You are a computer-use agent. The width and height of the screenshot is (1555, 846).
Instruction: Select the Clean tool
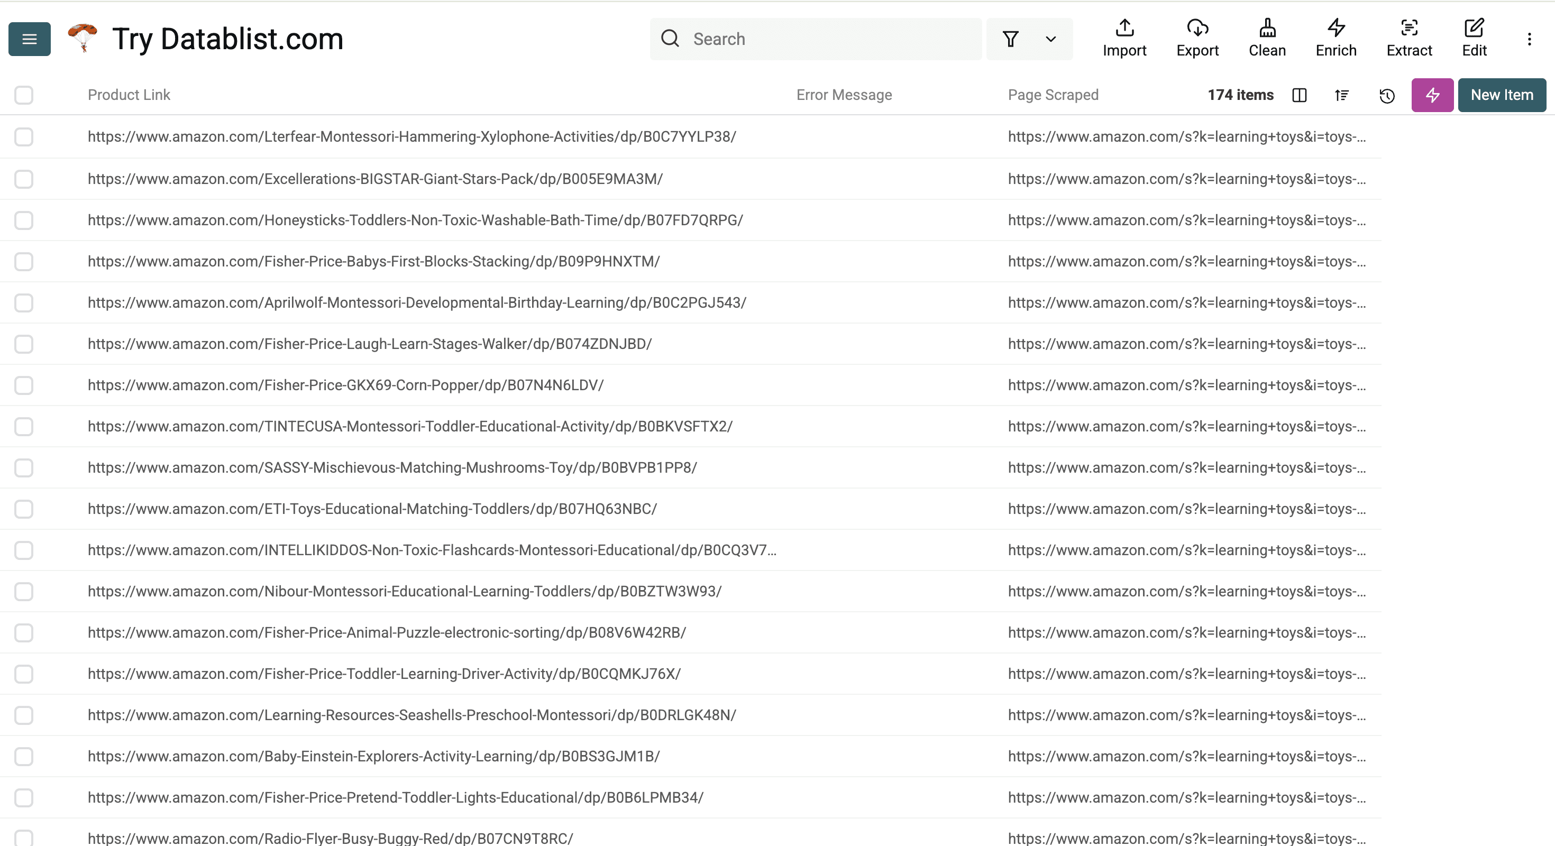(1267, 38)
